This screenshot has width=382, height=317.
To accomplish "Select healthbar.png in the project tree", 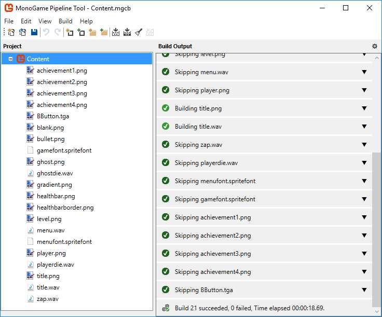I will pyautogui.click(x=56, y=196).
